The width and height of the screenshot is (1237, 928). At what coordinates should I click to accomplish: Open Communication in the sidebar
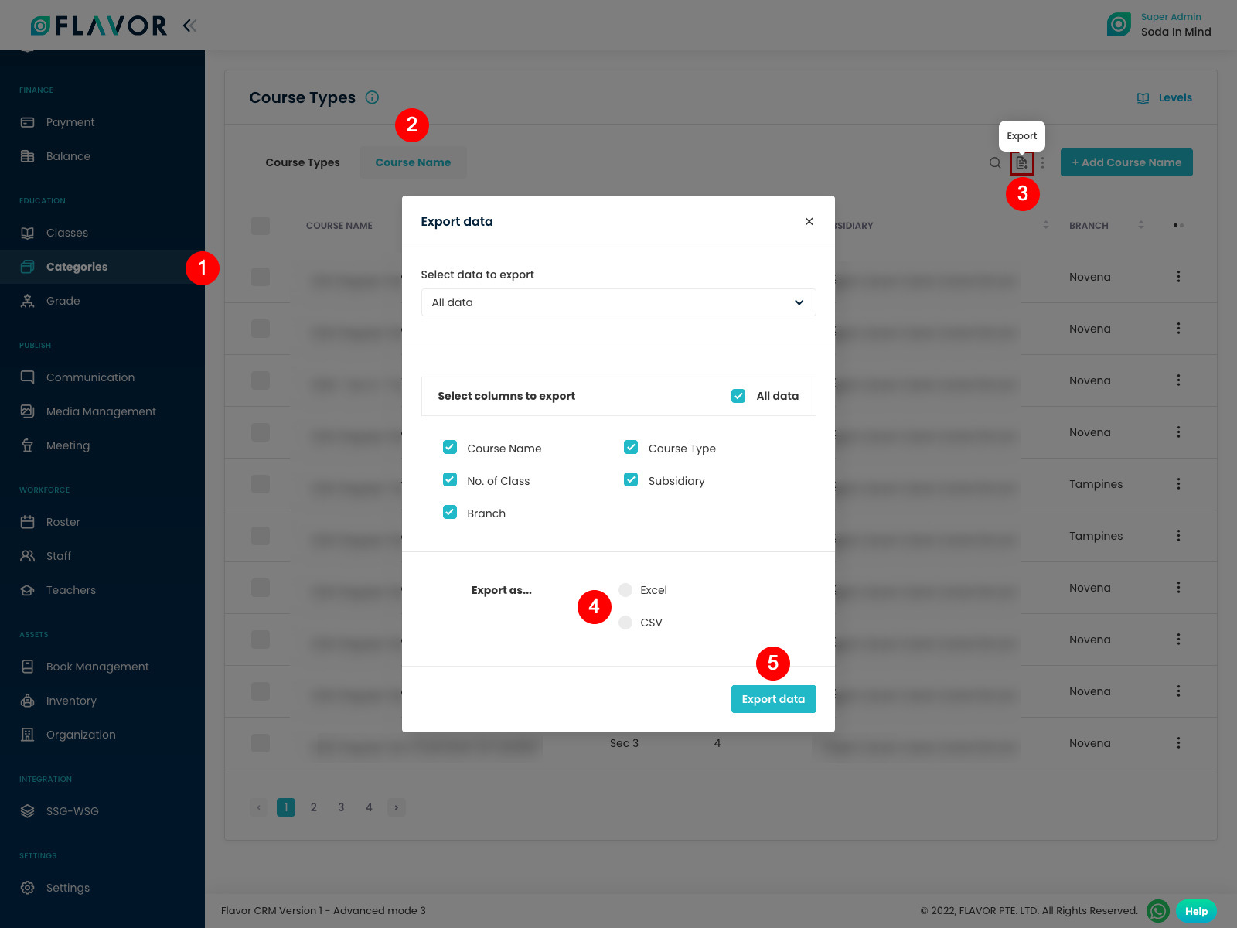point(90,377)
